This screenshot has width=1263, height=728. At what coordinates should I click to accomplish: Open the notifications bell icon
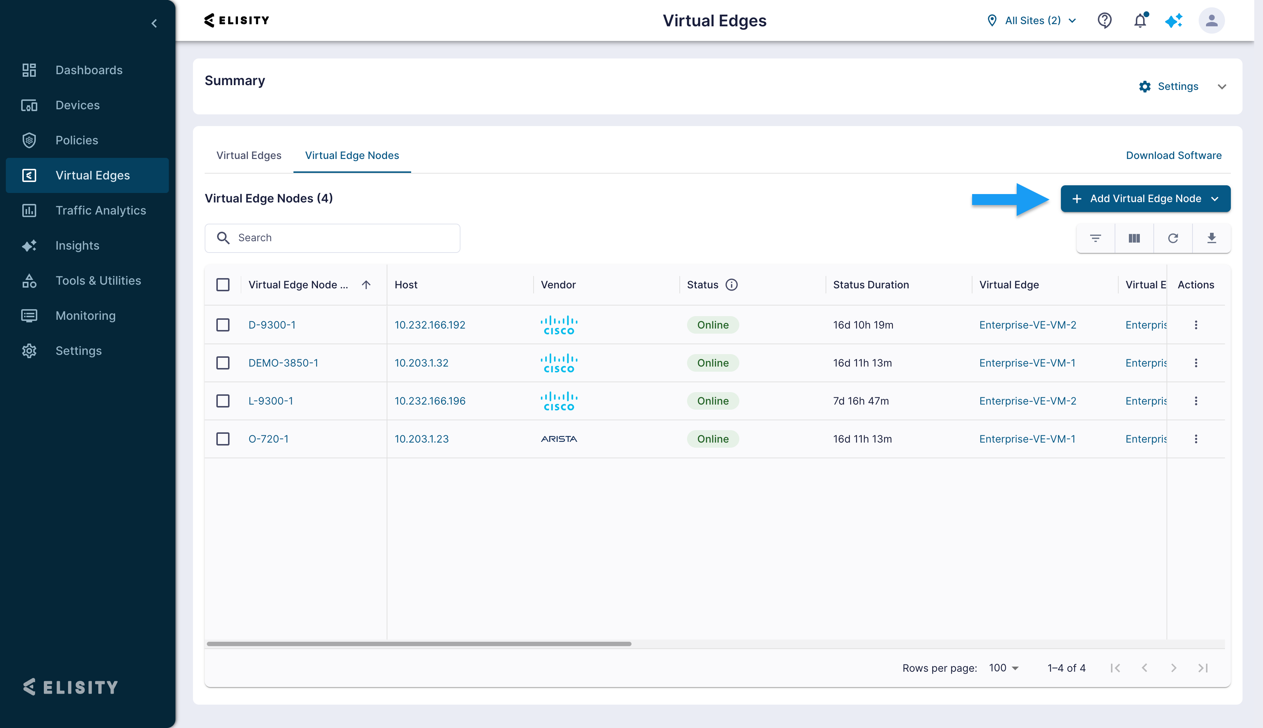(1140, 20)
